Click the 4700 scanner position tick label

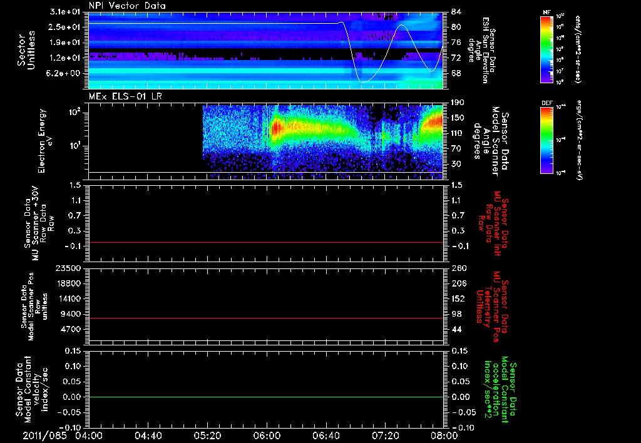click(71, 330)
